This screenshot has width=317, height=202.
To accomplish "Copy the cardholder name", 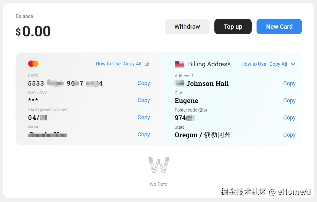I will coord(144,134).
